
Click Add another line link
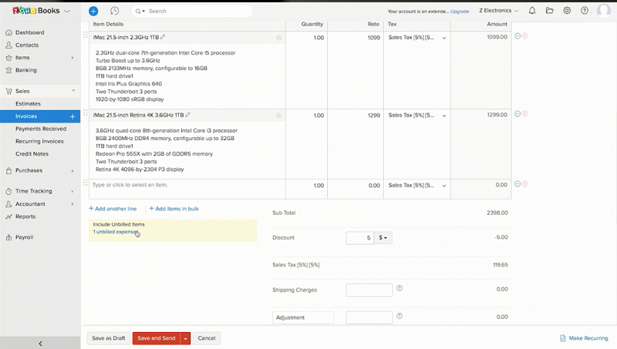113,209
